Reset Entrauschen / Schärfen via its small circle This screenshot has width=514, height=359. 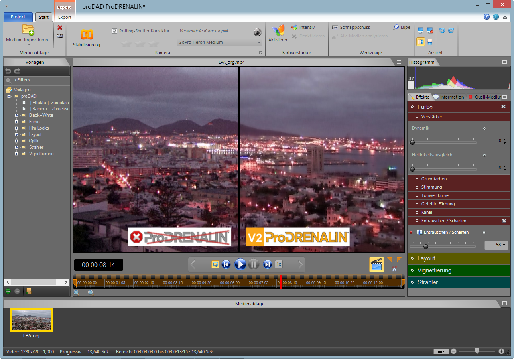(x=484, y=233)
